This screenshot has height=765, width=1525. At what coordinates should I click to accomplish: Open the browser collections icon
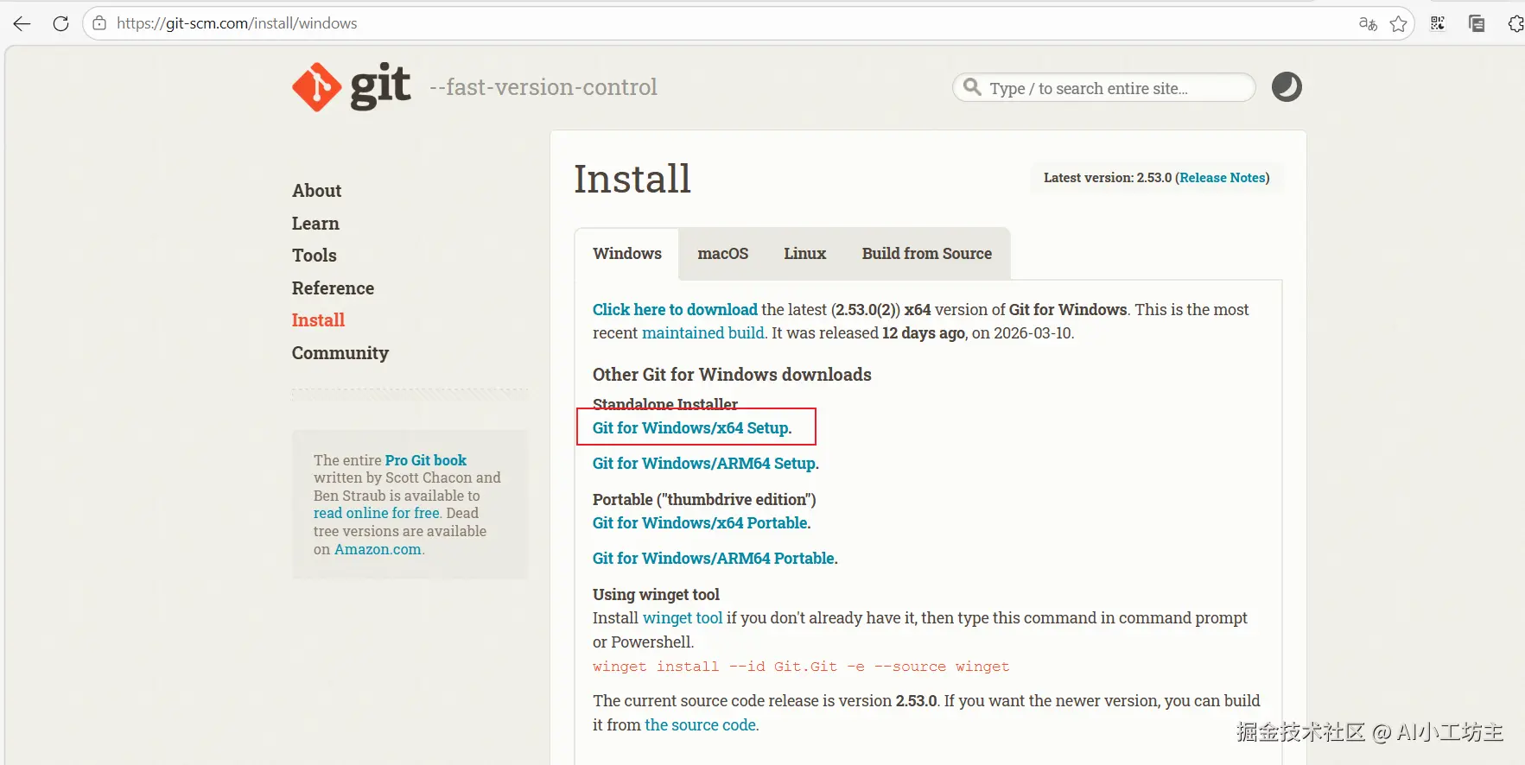(1477, 23)
